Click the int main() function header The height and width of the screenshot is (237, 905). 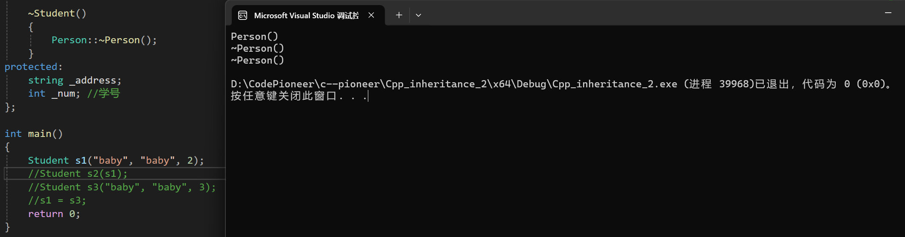pos(34,134)
